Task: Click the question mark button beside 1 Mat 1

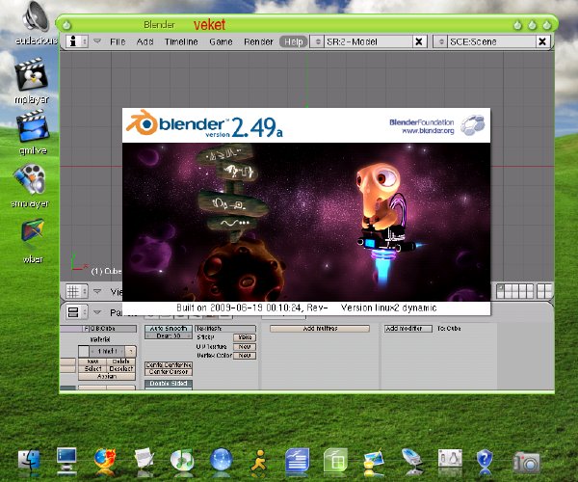Action: (x=131, y=351)
